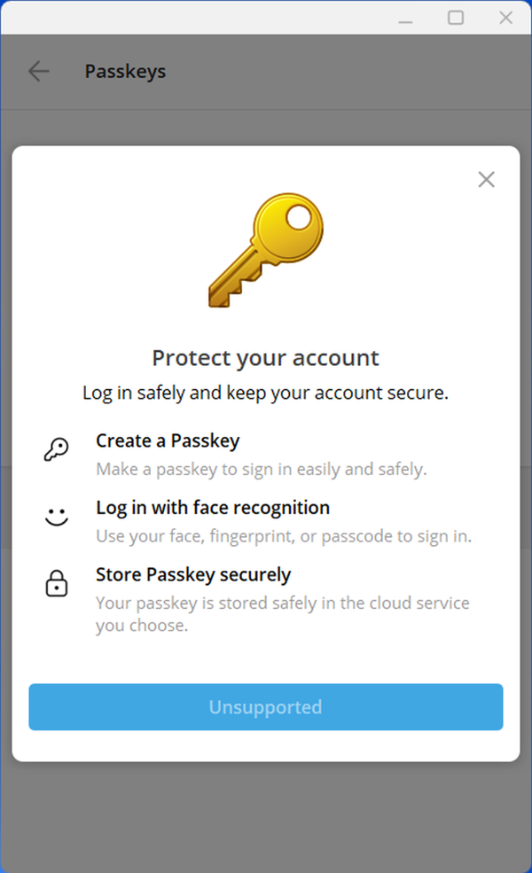Click the Log in safely subtitle text
Screen dimensions: 532x873
[x=265, y=393]
